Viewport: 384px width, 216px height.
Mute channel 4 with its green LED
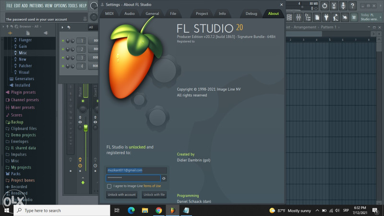pos(63,66)
